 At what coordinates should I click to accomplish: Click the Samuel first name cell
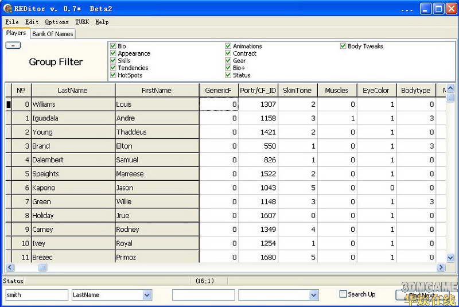(157, 160)
